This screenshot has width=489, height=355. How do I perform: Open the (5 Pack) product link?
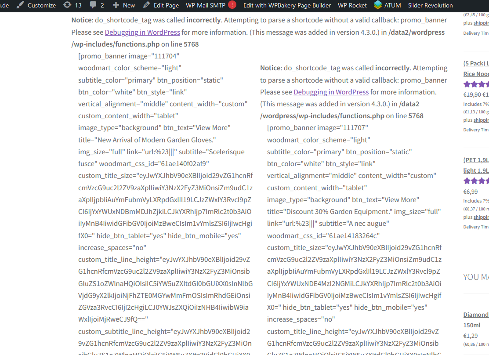(476, 63)
